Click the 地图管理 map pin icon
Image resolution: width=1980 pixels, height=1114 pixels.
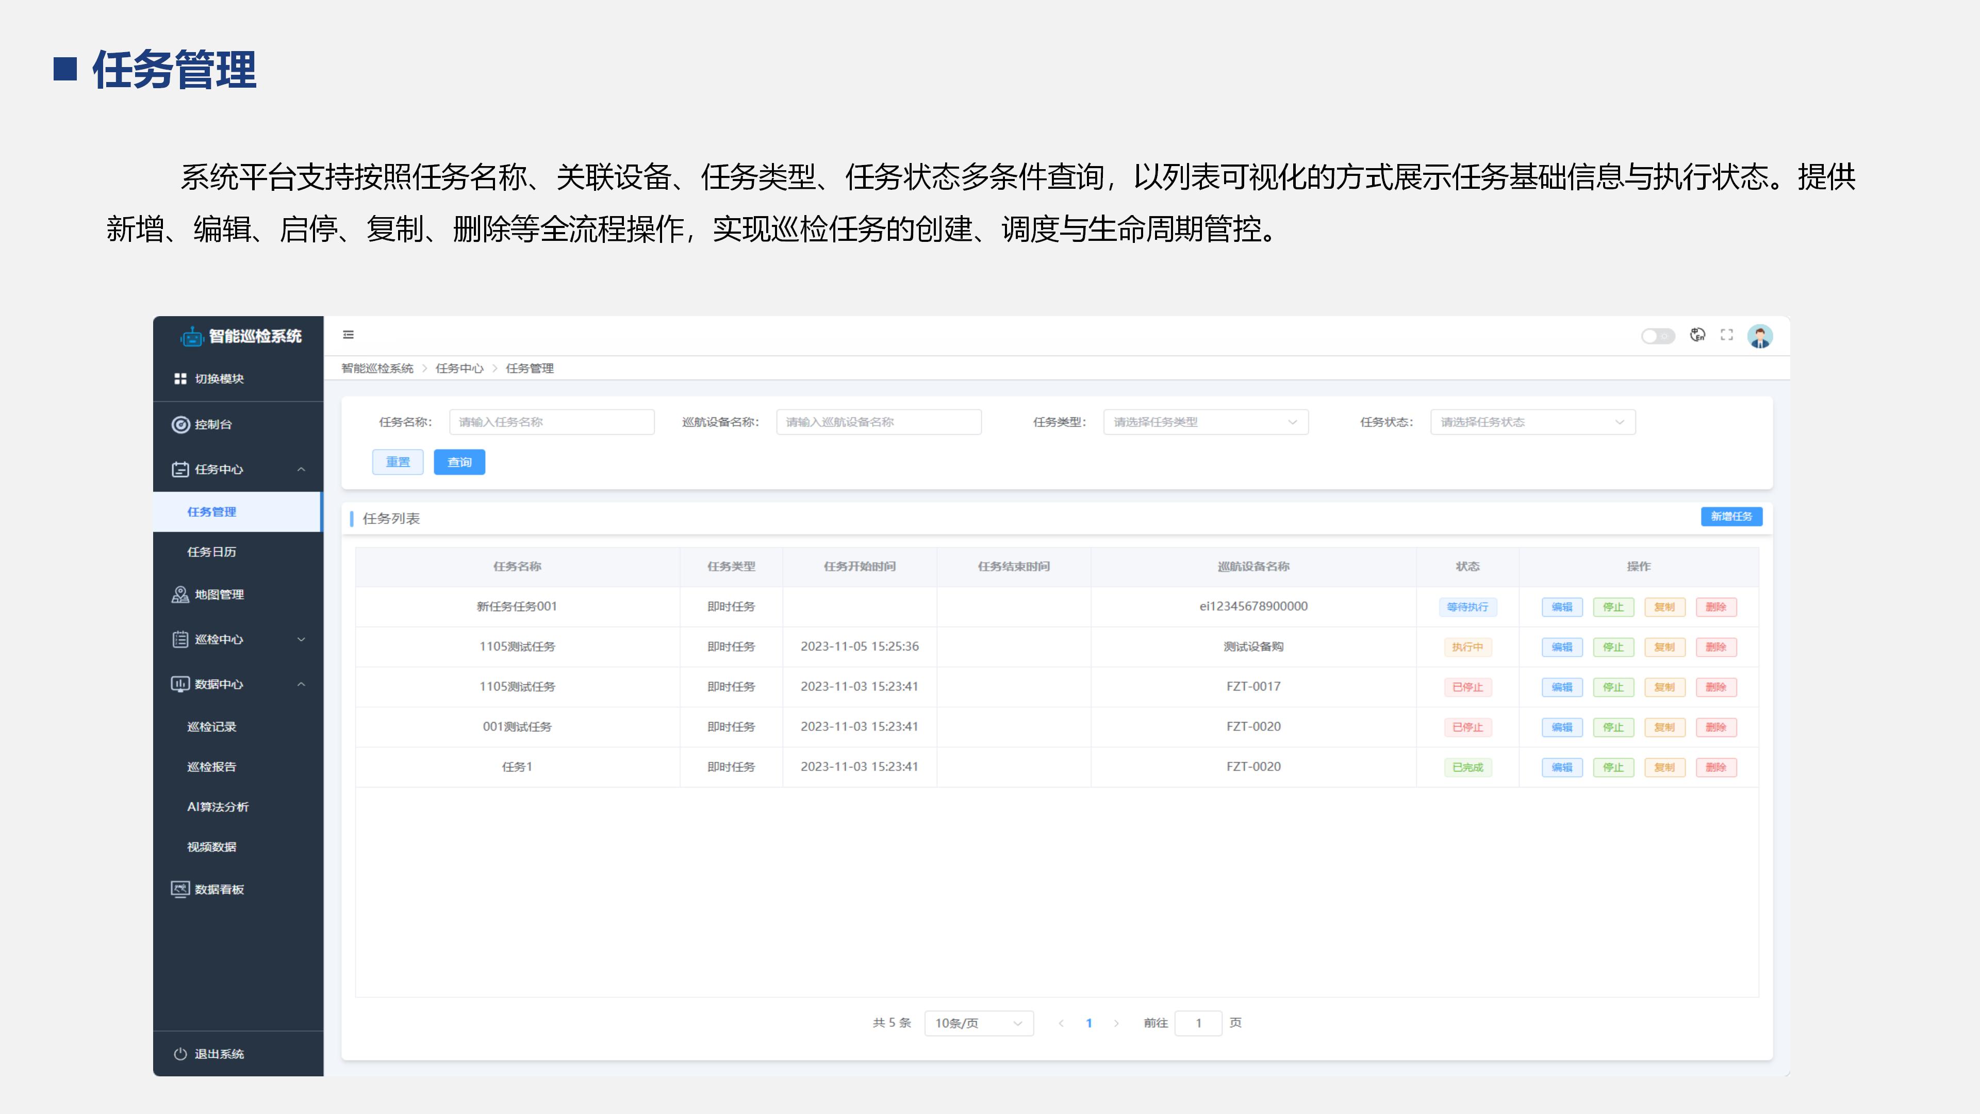[180, 594]
